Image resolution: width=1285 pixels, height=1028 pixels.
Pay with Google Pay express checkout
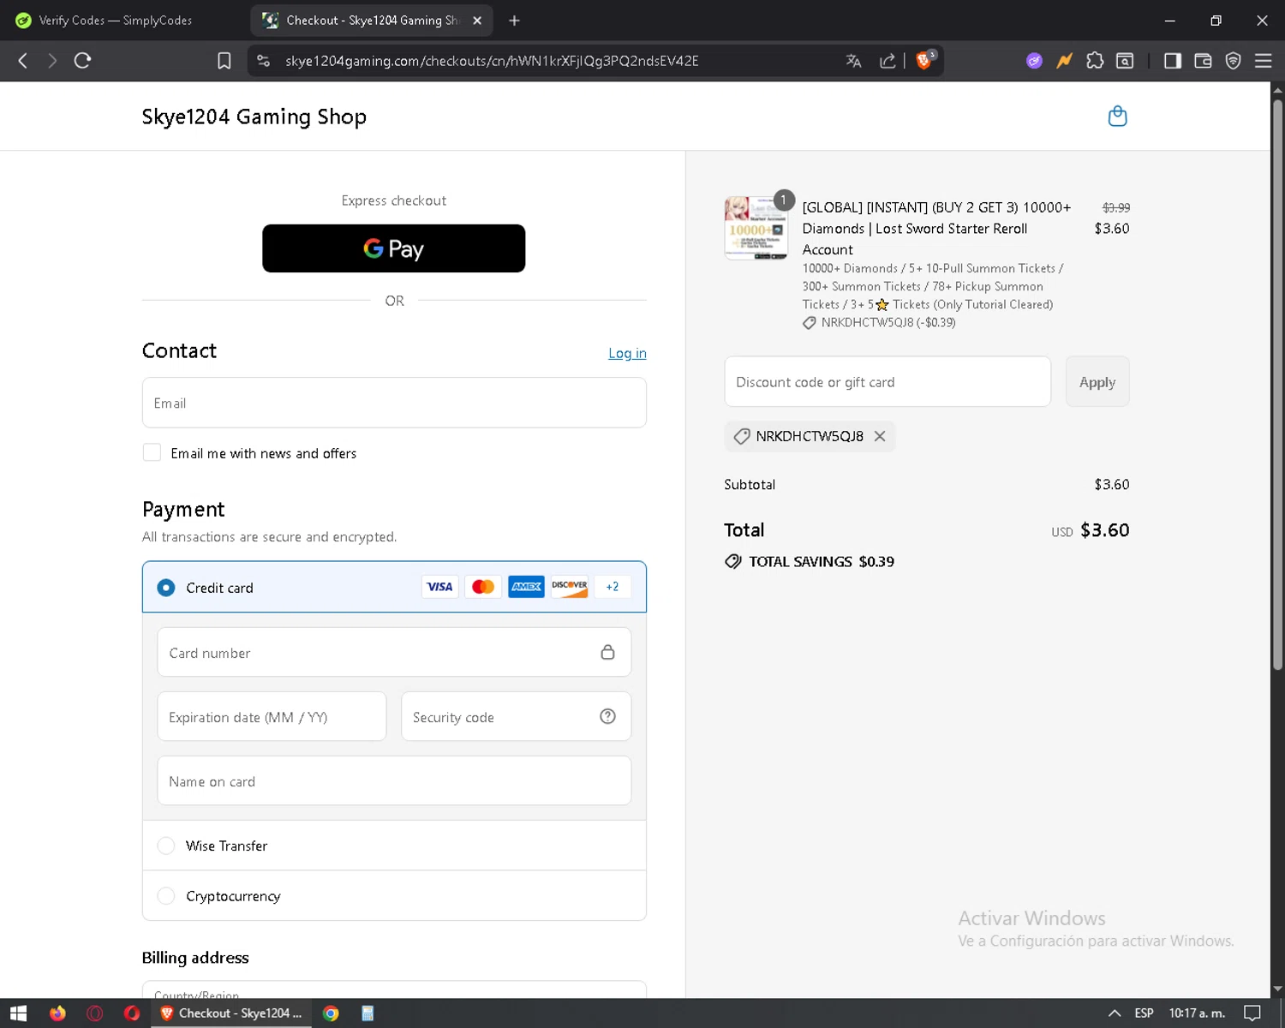tap(393, 248)
